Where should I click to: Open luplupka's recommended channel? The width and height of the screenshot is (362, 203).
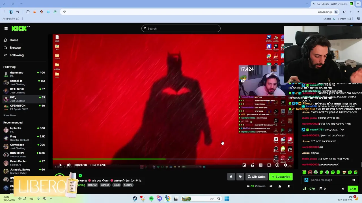[24, 130]
